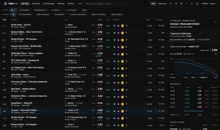This screenshot has width=220, height=130.
Task: Open help via question mark icon
Action: tap(186, 4)
